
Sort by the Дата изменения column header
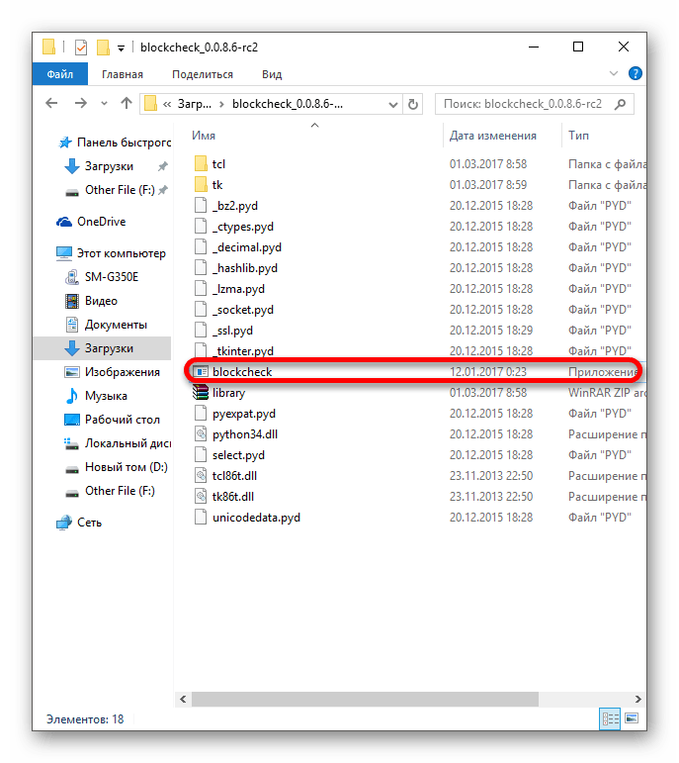pyautogui.click(x=492, y=136)
